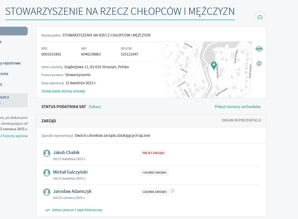Expand "Zobacz jeszcze 1 wpis historyczny"
This screenshot has width=298, height=219.
(x=77, y=210)
